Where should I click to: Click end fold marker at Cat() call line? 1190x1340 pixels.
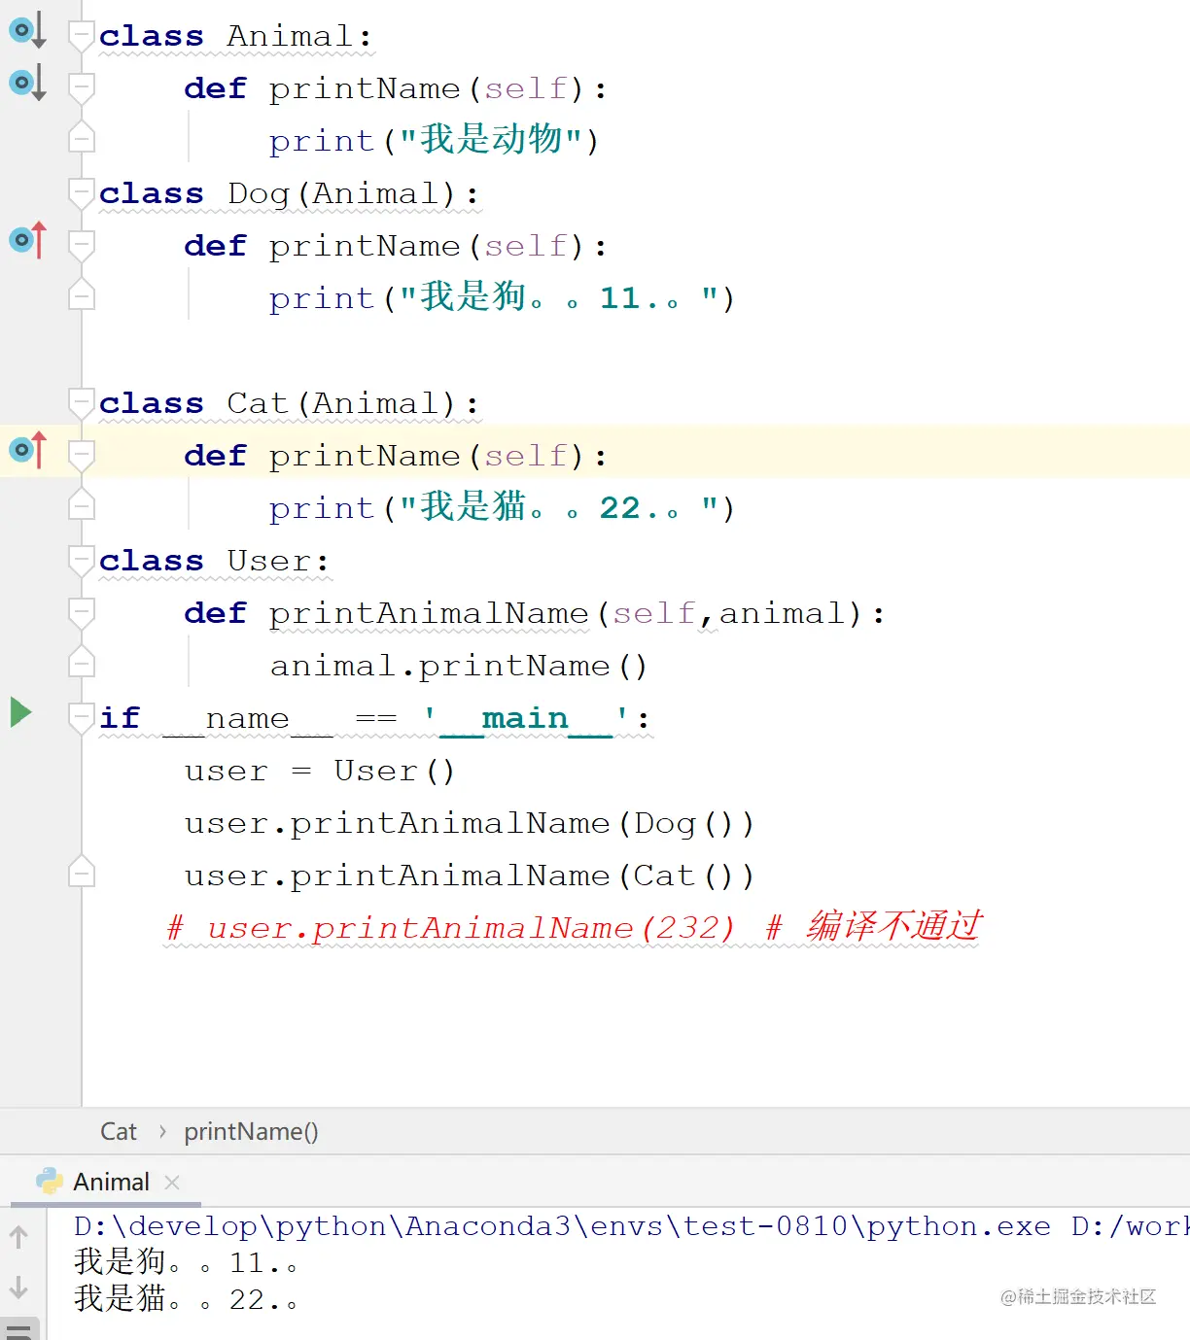click(x=82, y=873)
